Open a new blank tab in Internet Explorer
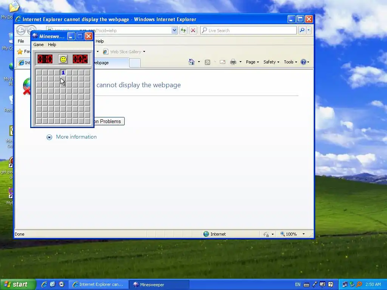 (135, 63)
